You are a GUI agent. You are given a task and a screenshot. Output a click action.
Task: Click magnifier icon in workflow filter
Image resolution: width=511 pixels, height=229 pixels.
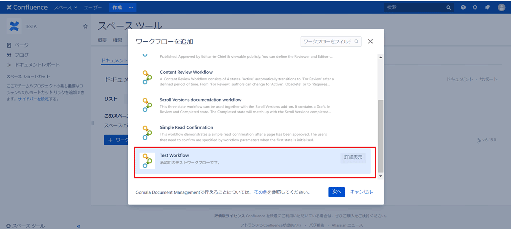356,41
